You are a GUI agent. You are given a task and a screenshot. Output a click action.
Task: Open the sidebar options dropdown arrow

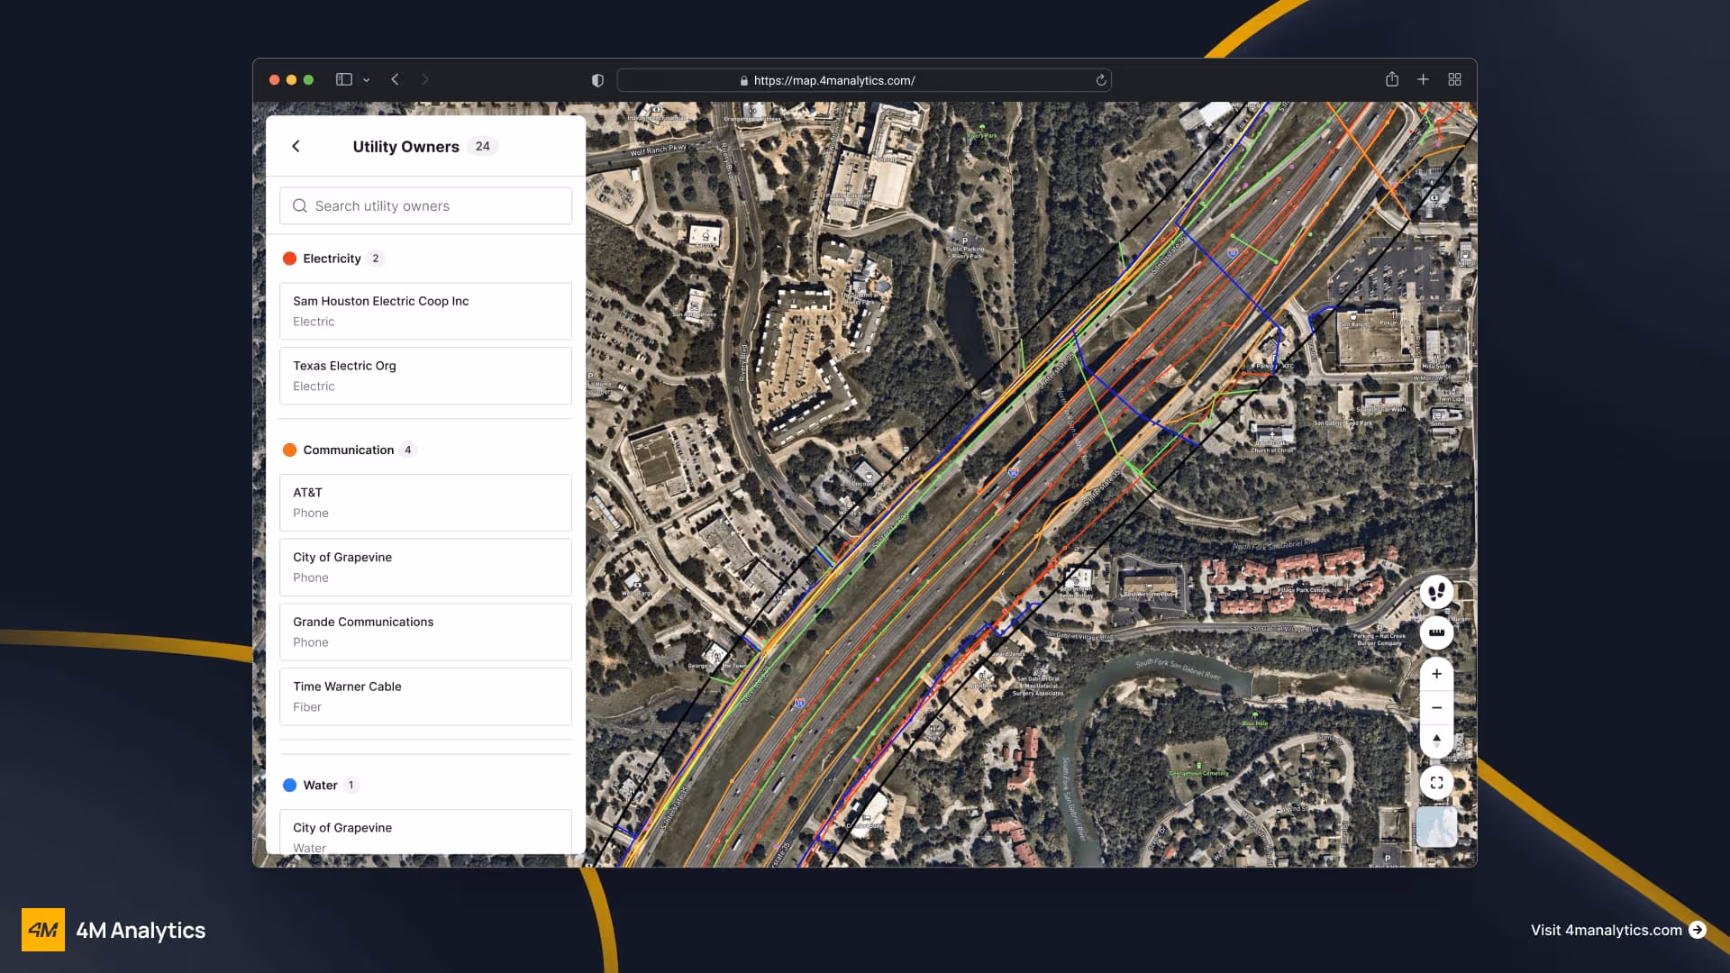point(366,80)
